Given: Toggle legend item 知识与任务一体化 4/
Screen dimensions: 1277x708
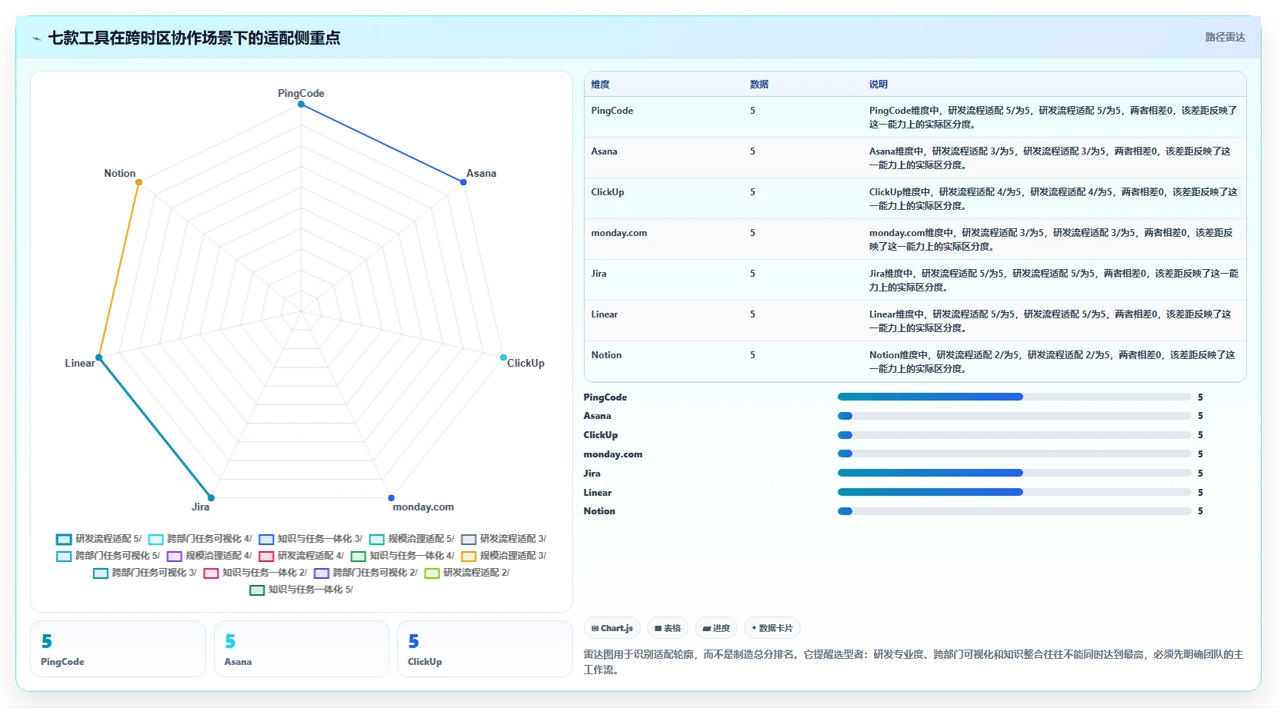Looking at the screenshot, I should (402, 556).
